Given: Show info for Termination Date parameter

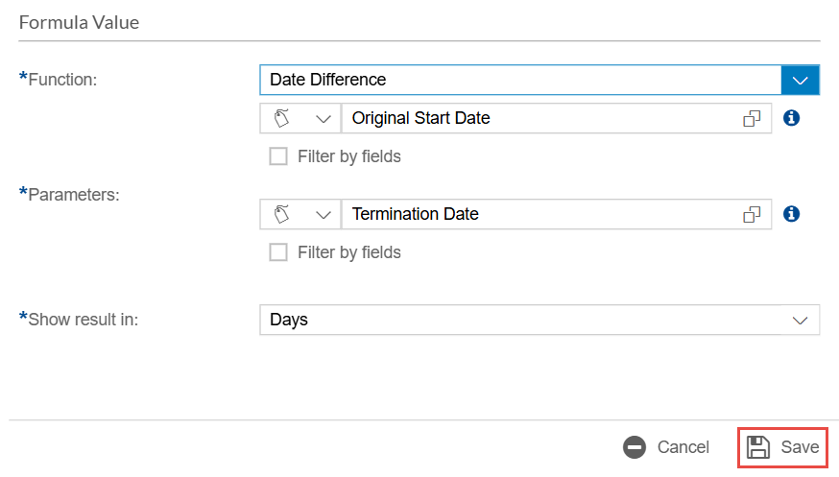Looking at the screenshot, I should [792, 214].
